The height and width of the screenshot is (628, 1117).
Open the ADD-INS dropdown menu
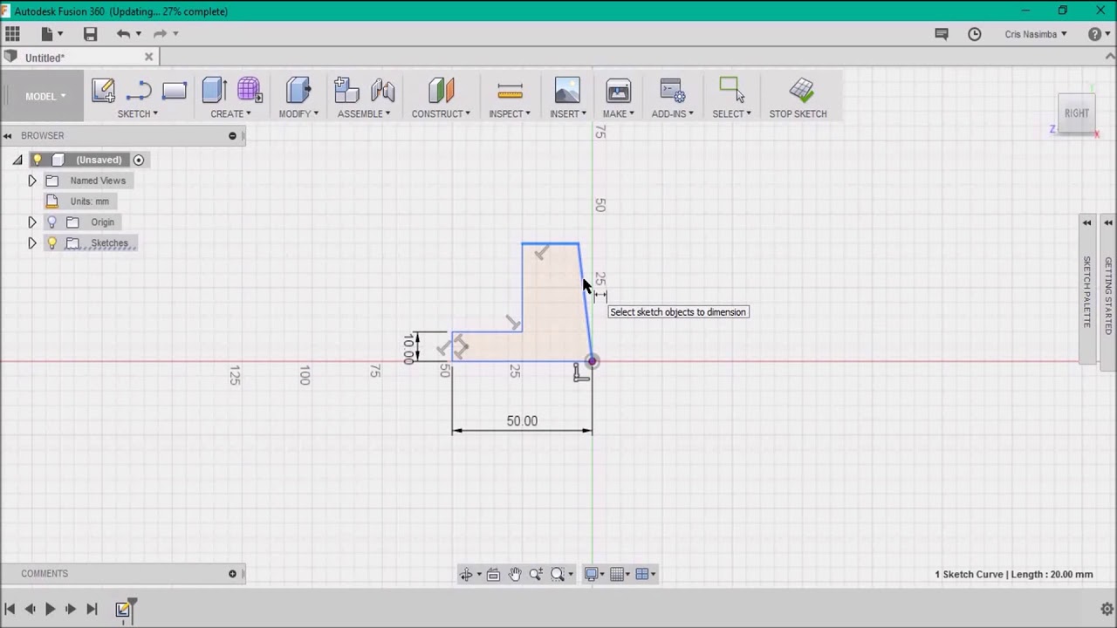tap(673, 113)
